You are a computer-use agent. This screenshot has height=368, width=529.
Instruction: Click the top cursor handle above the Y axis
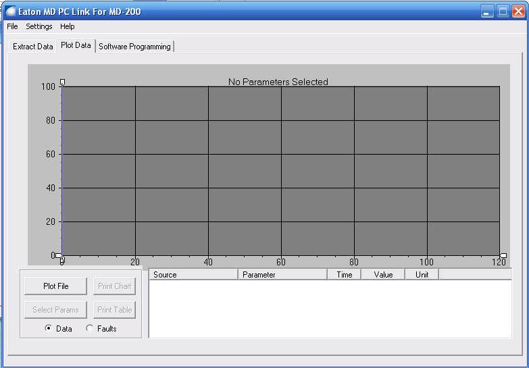click(x=62, y=82)
